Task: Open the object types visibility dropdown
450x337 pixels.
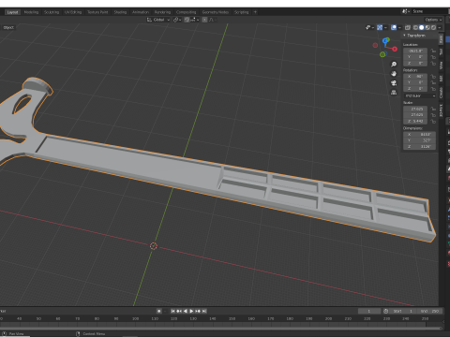Action: tap(370, 28)
